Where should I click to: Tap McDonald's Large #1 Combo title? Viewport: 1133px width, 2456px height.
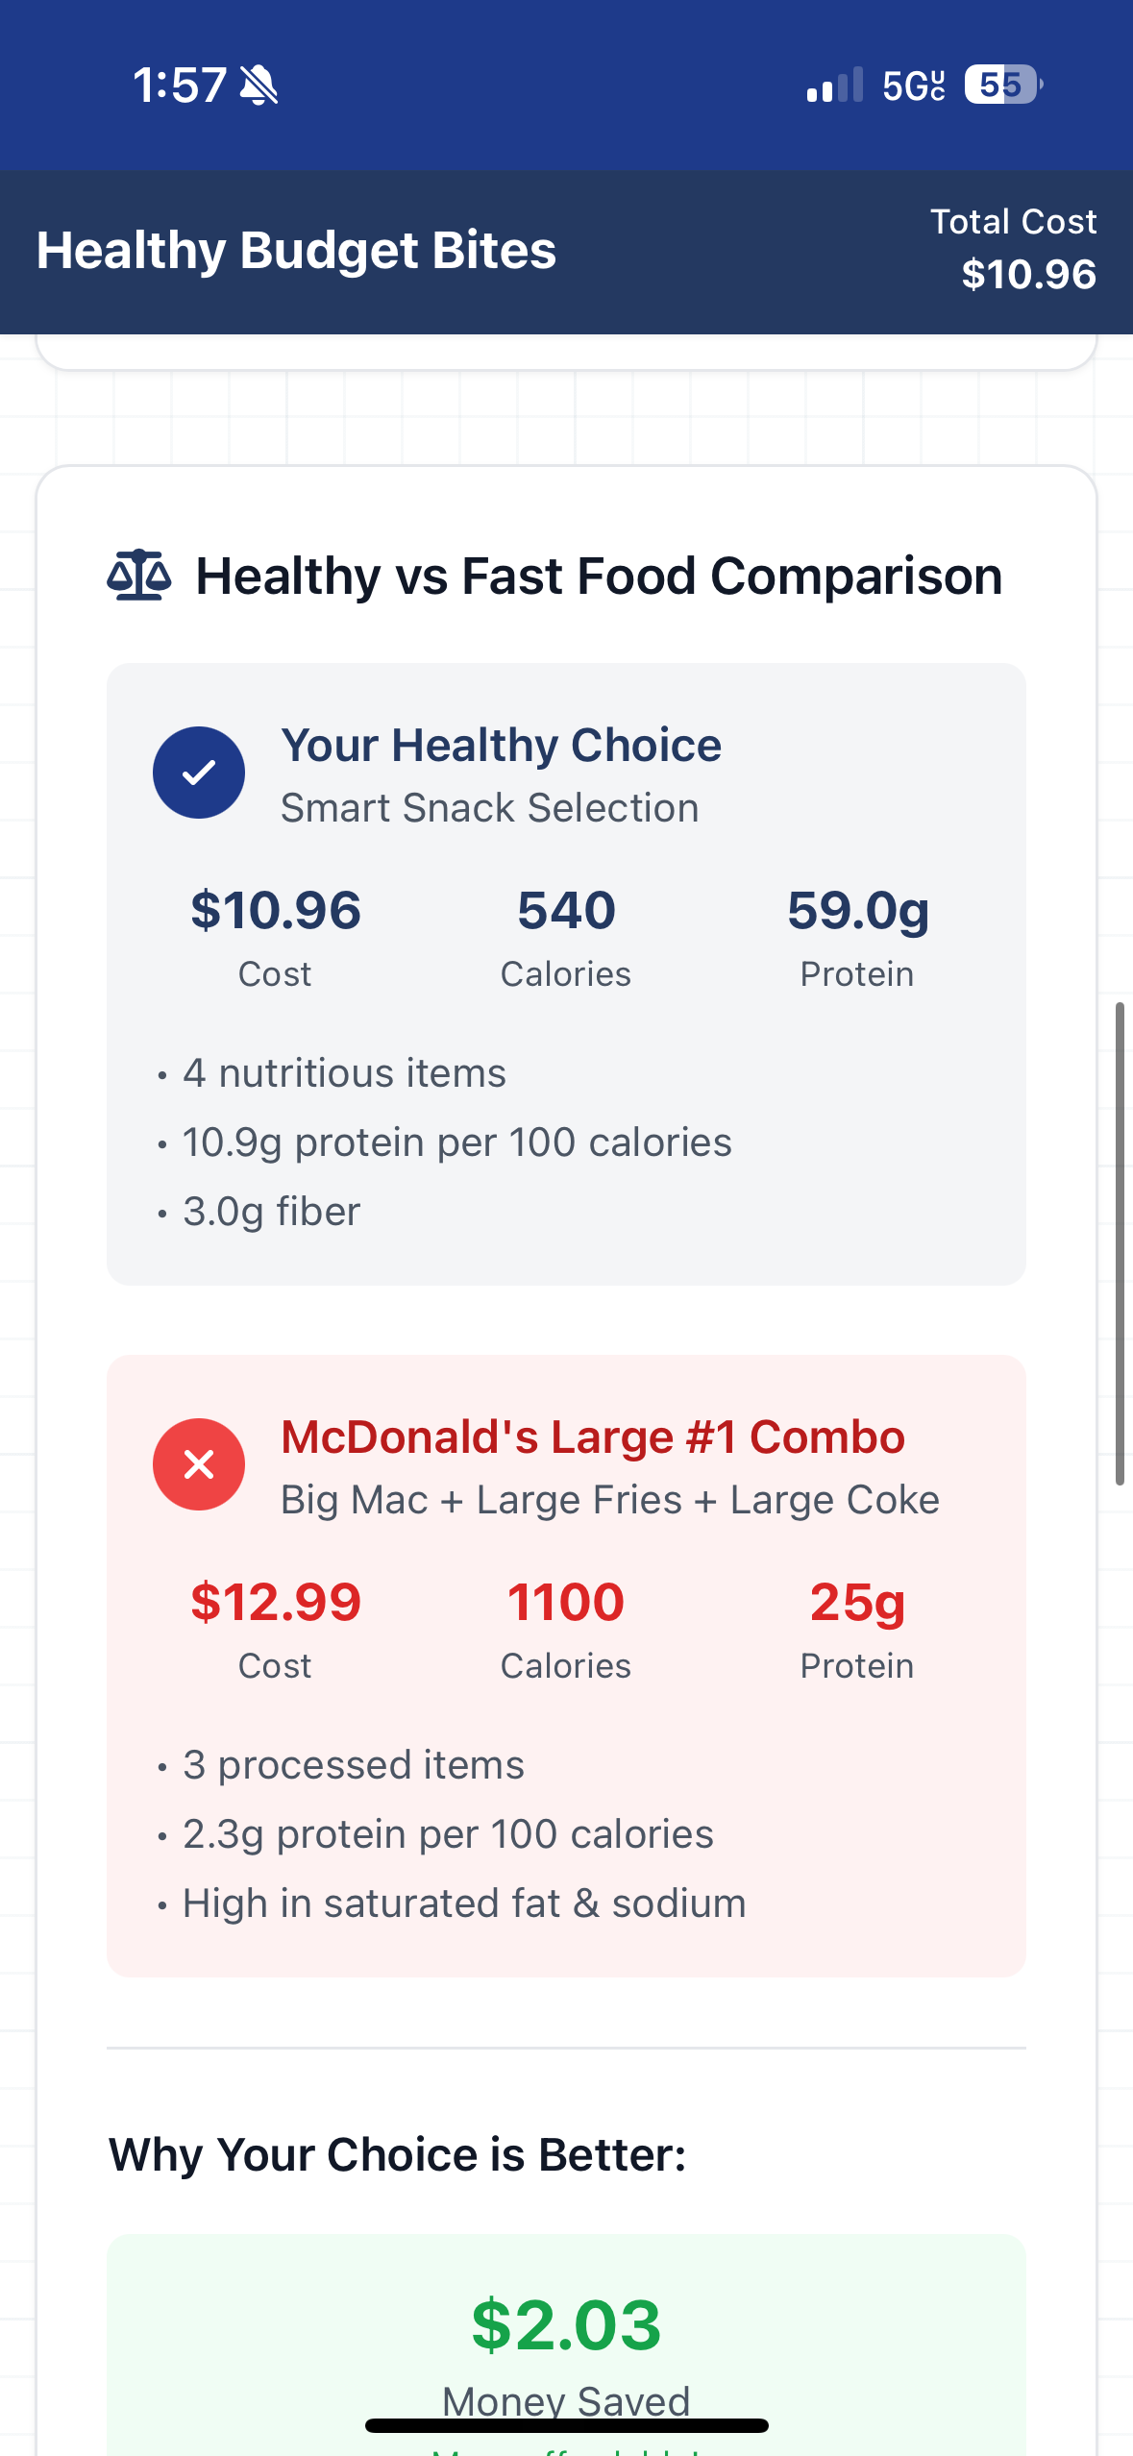593,1437
